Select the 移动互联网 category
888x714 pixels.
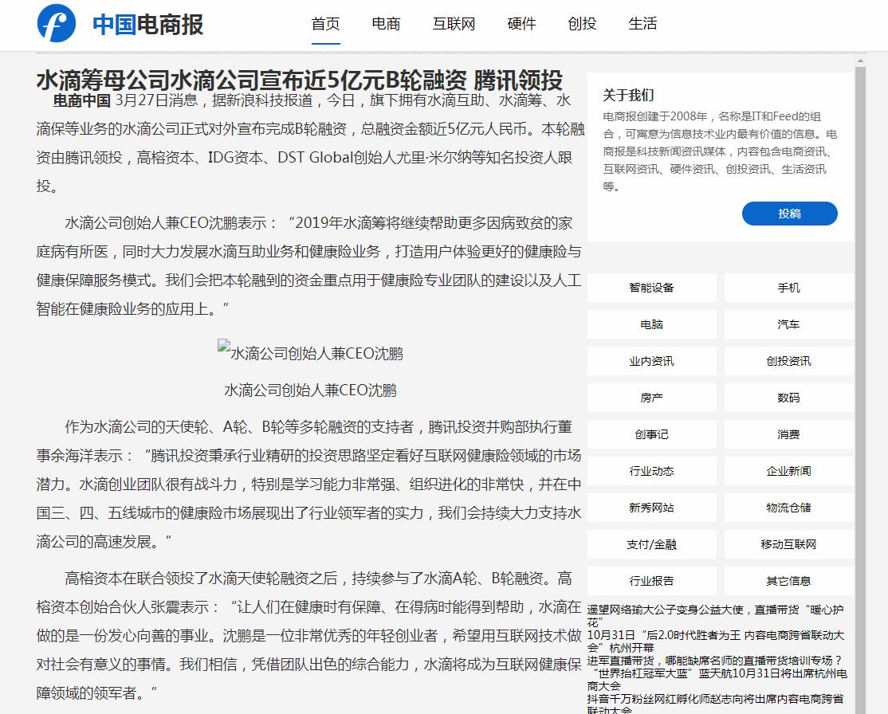point(789,544)
